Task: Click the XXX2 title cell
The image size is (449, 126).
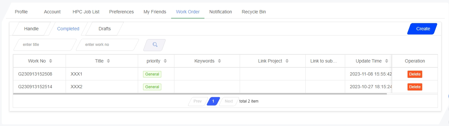Action: coord(102,87)
